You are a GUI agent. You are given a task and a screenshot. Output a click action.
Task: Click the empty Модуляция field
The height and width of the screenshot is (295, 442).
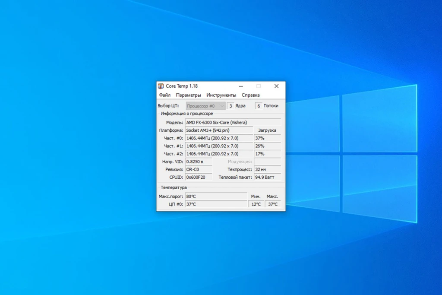point(267,162)
